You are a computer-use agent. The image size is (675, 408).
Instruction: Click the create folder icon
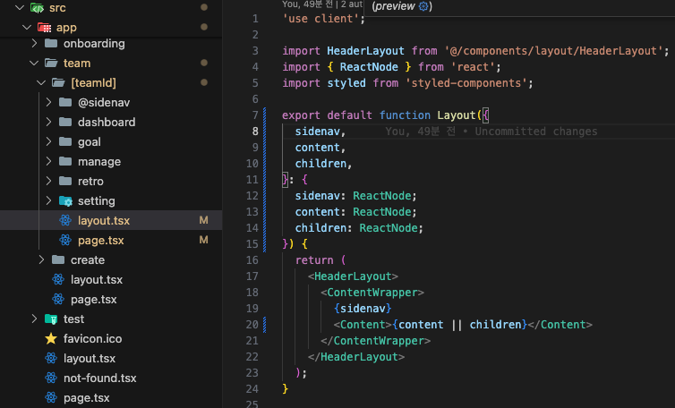tap(58, 259)
